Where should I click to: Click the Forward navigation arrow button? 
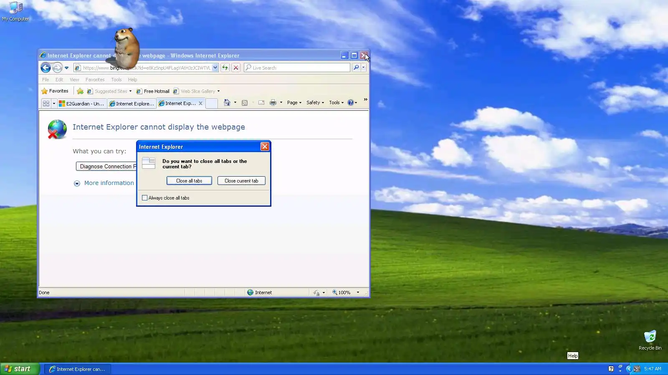coord(57,67)
